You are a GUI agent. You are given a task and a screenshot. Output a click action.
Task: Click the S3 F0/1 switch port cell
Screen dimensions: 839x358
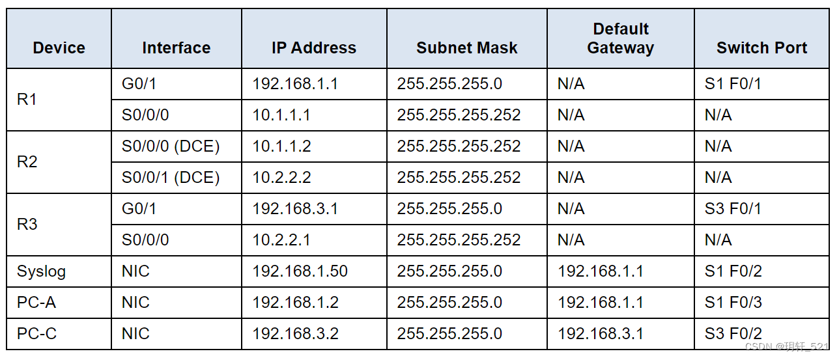pyautogui.click(x=762, y=209)
